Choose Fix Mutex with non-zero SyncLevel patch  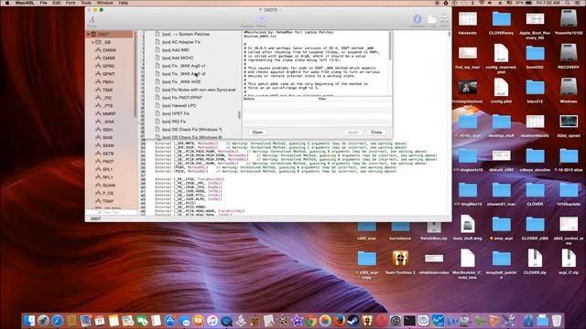pyautogui.click(x=199, y=90)
